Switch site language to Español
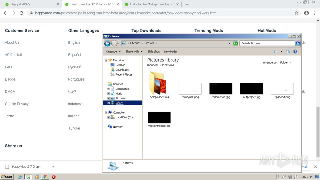 (74, 55)
